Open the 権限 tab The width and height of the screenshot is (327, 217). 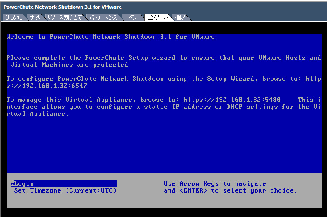point(180,17)
